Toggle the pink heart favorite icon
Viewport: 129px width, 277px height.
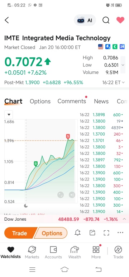120,20
